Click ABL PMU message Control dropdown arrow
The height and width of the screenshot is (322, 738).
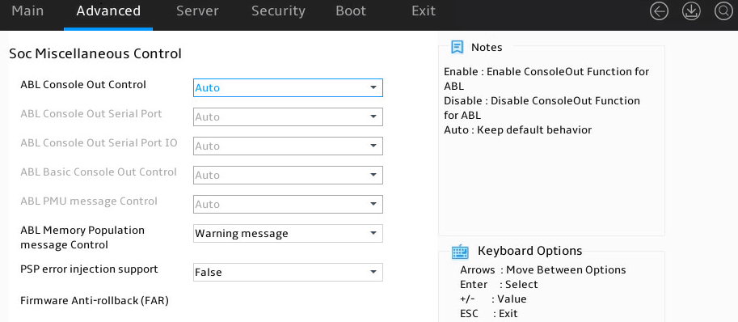(373, 205)
